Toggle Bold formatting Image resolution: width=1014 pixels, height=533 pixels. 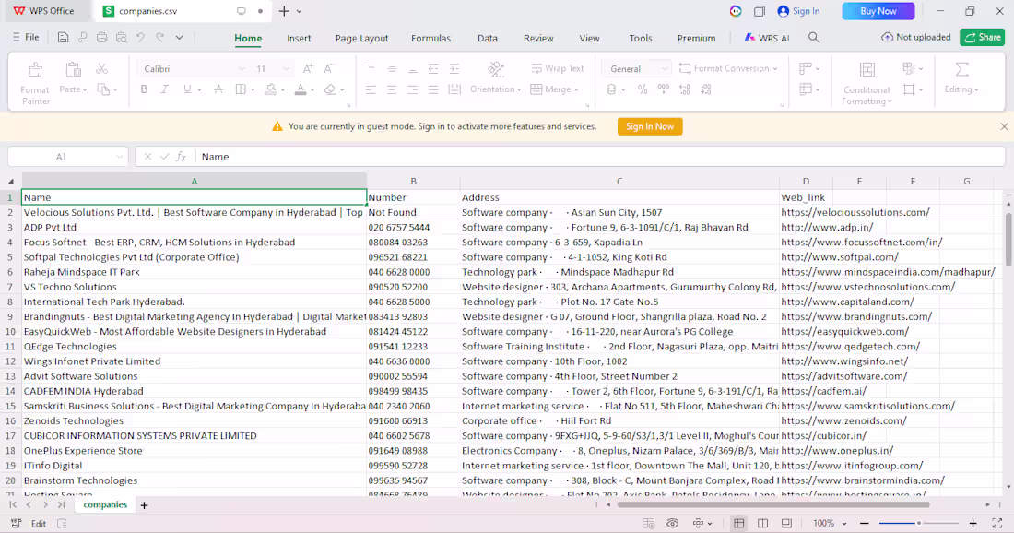click(144, 89)
